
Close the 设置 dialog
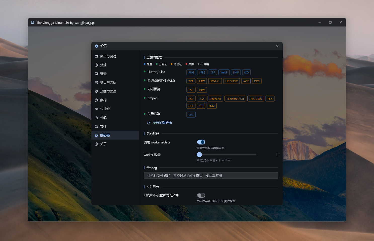pos(277,46)
